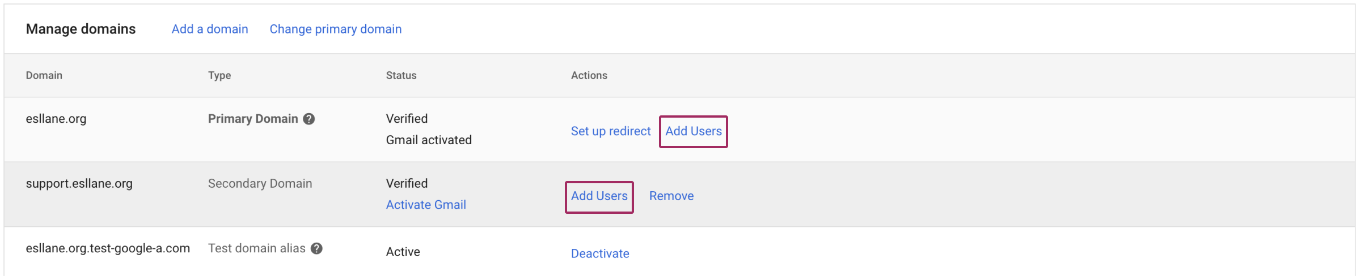Click the Type column header
Image resolution: width=1361 pixels, height=276 pixels.
pyautogui.click(x=219, y=76)
